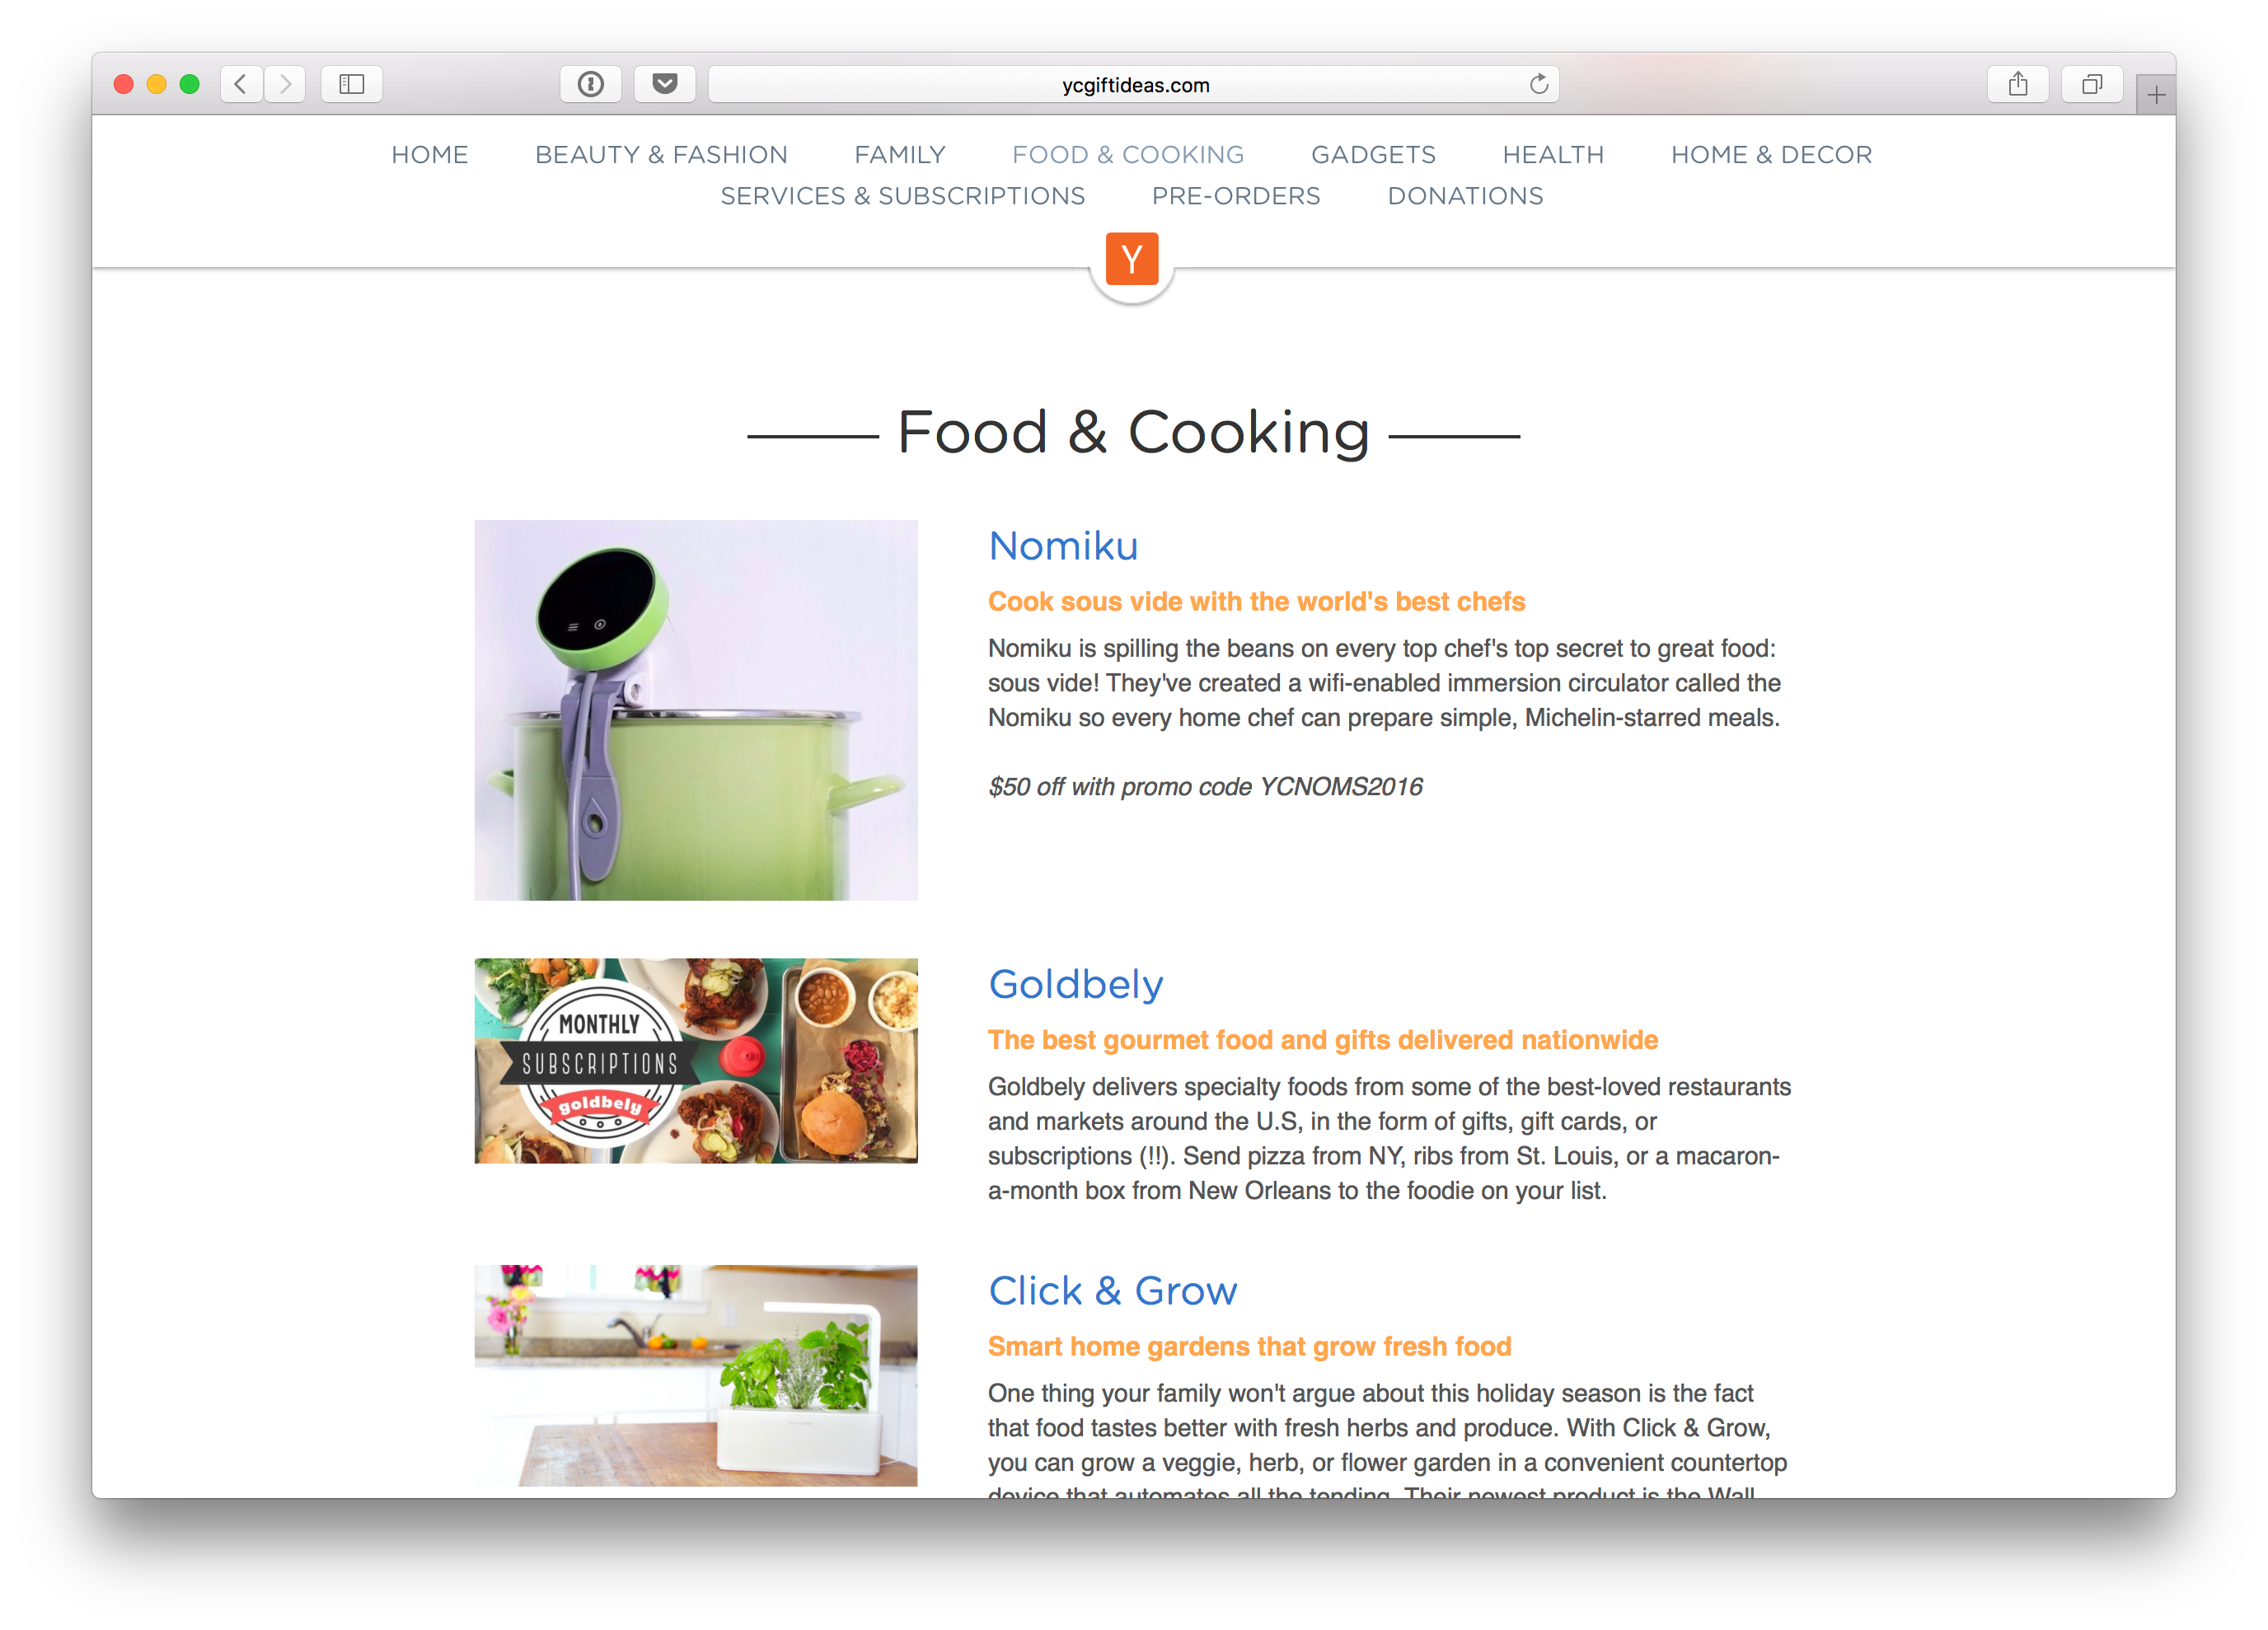Show all tabs overview icon

click(2092, 84)
